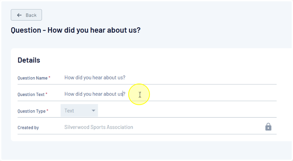The height and width of the screenshot is (161, 293).
Task: Click the red asterisk next to Question Name
Action: (49, 77)
